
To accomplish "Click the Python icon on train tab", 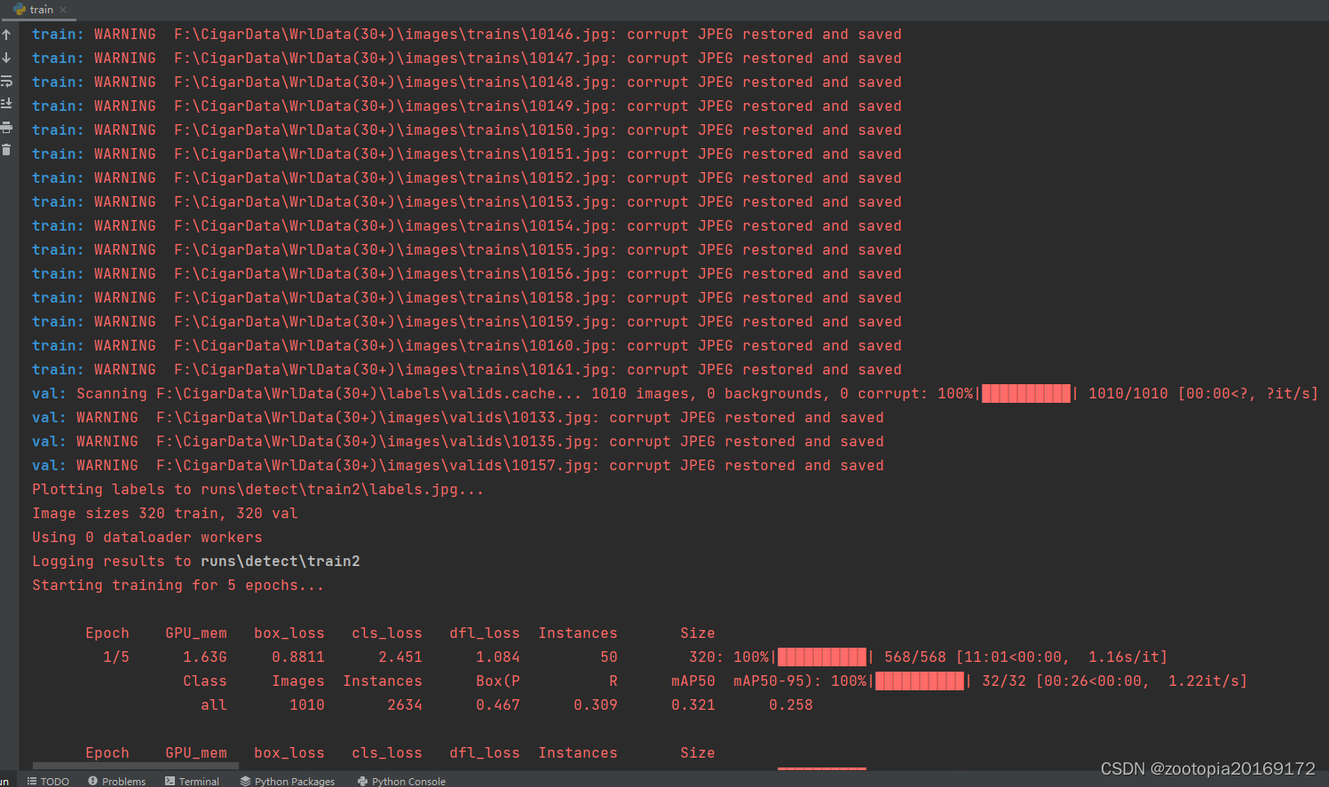I will pos(20,10).
